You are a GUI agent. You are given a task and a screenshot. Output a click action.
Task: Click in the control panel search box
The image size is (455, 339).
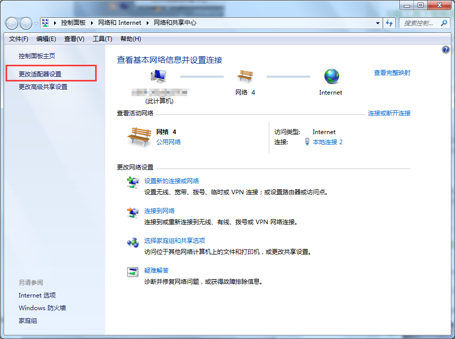click(x=419, y=23)
